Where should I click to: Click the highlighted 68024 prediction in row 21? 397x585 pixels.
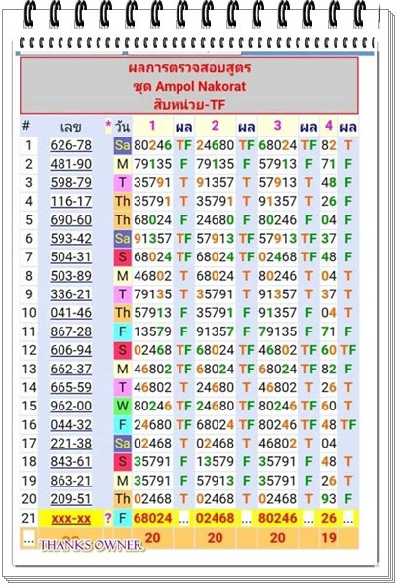click(x=152, y=518)
